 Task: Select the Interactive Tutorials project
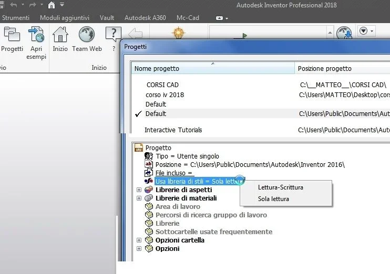pos(260,130)
